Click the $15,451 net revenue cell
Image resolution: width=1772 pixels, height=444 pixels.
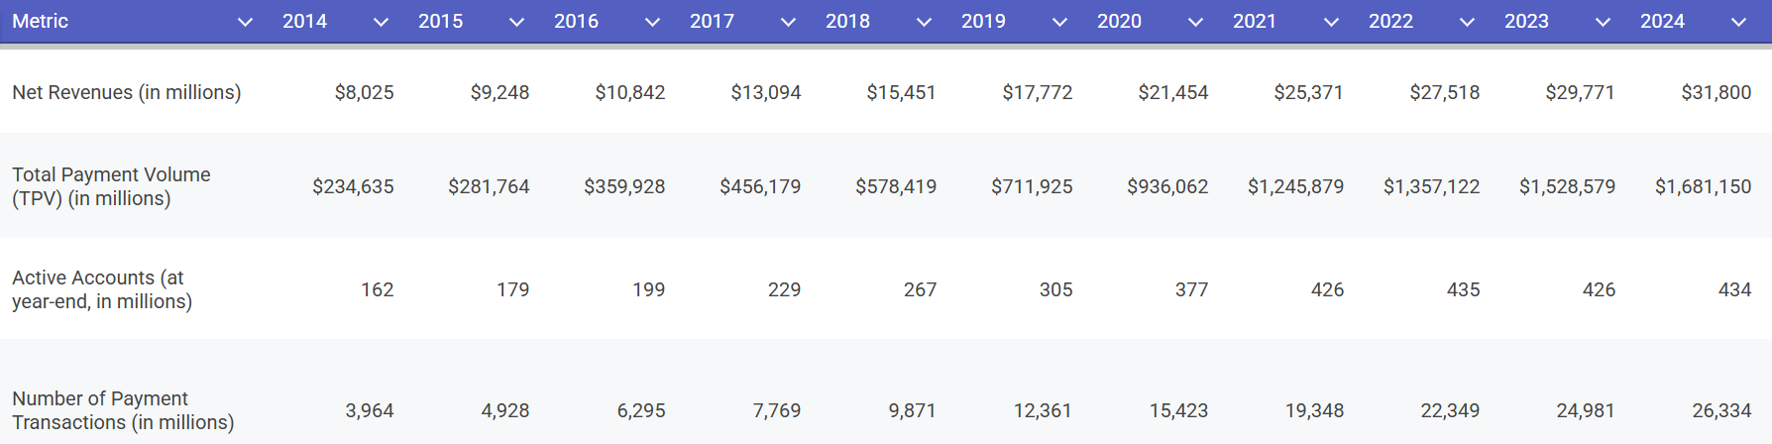tap(901, 92)
